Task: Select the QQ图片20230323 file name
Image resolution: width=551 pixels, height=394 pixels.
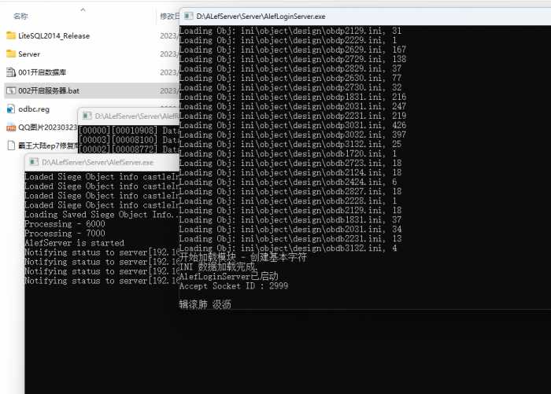Action: pyautogui.click(x=47, y=127)
